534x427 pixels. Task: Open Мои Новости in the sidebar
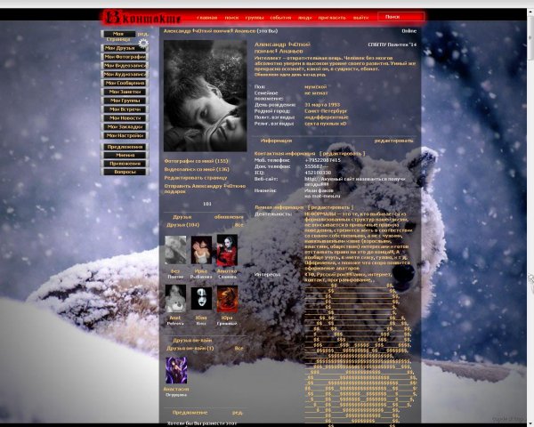[125, 118]
